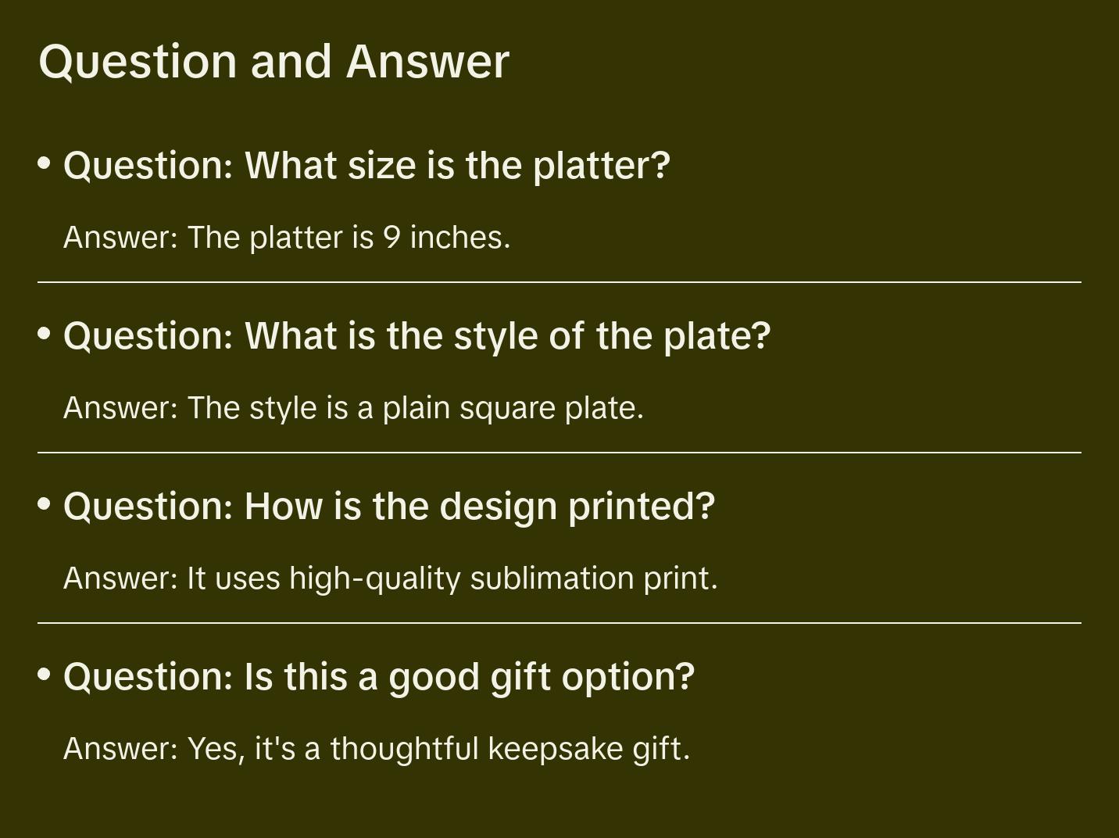Select "Question: What size is the platter?"
This screenshot has width=1119, height=838.
tap(366, 166)
